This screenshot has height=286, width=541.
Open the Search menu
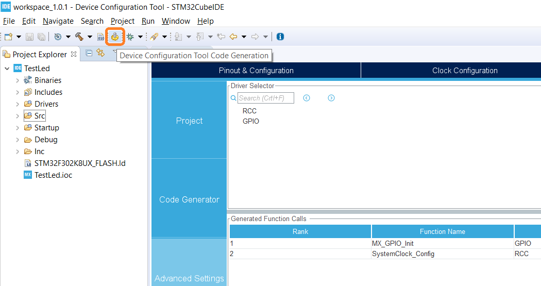coord(92,21)
